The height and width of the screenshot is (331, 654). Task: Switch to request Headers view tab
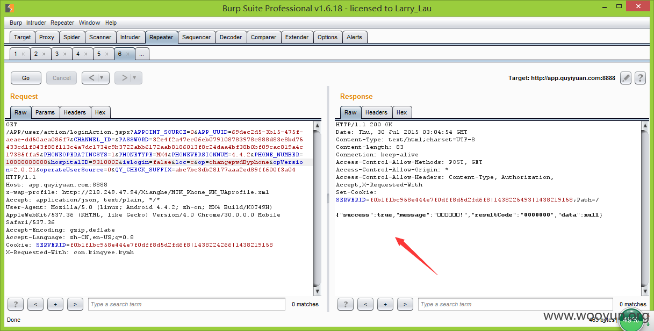click(x=75, y=112)
